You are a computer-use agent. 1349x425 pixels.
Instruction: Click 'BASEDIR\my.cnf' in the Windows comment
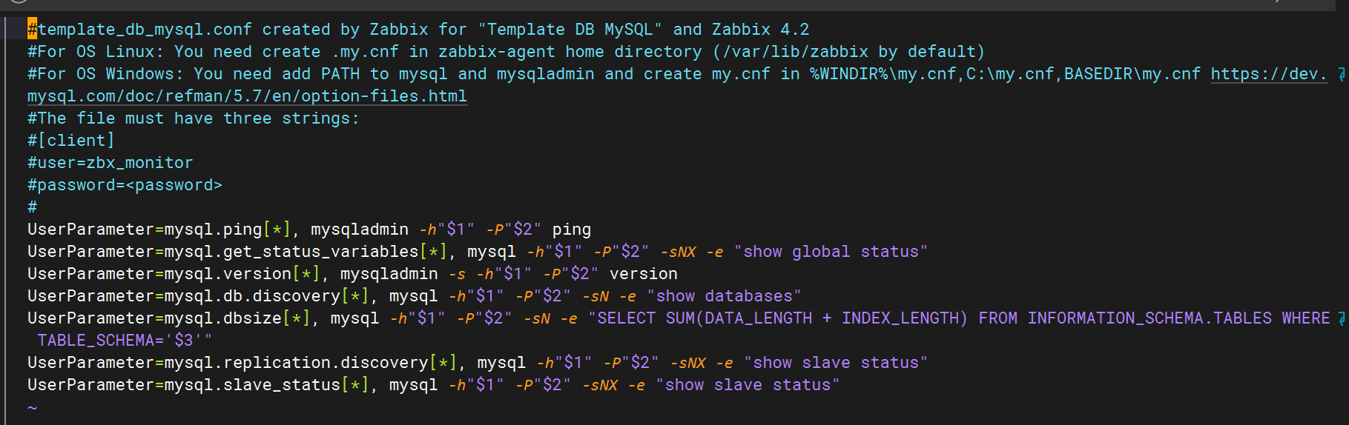(1132, 74)
